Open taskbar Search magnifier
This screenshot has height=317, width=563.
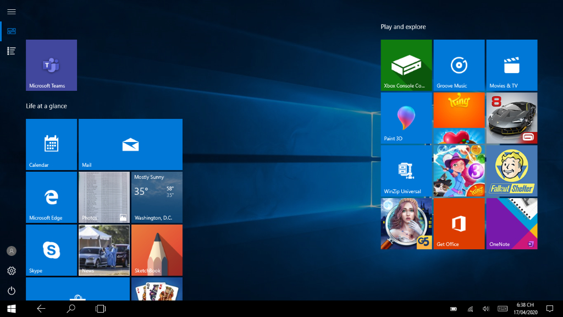click(x=71, y=309)
